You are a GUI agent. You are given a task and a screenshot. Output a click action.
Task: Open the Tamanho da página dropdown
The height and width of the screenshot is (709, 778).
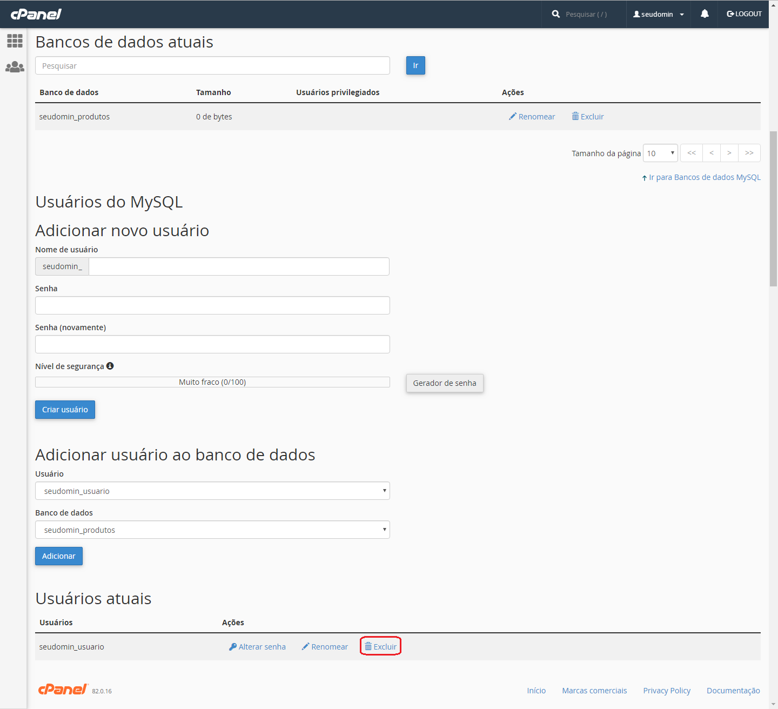[660, 153]
